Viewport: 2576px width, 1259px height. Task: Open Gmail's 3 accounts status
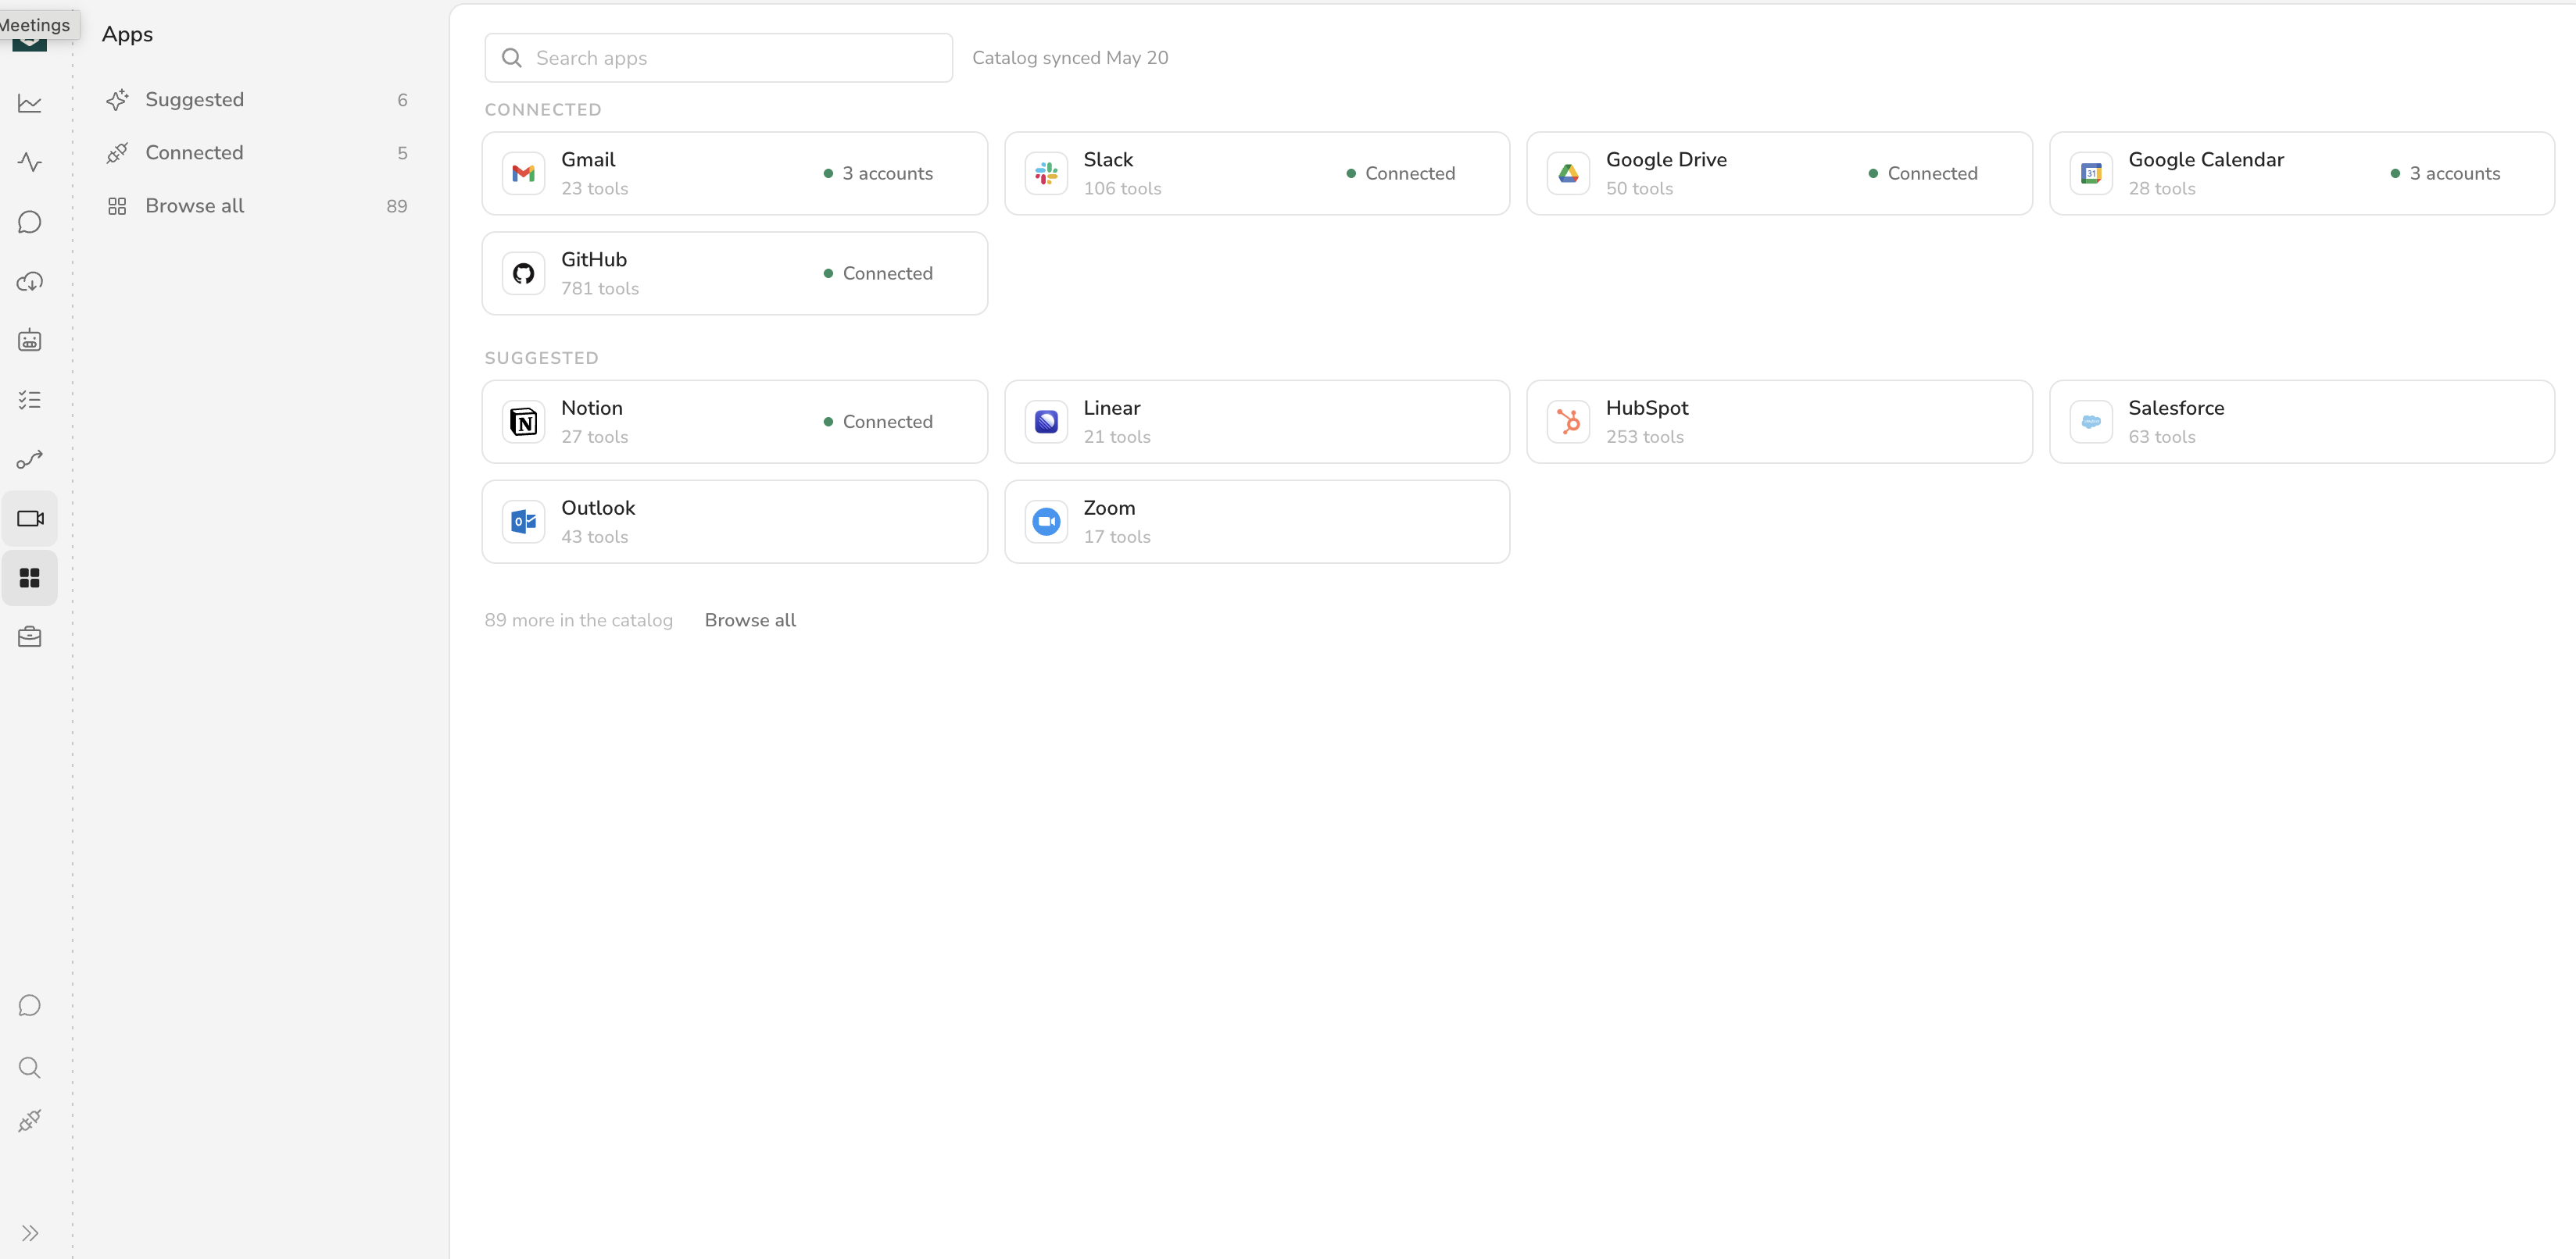click(878, 174)
